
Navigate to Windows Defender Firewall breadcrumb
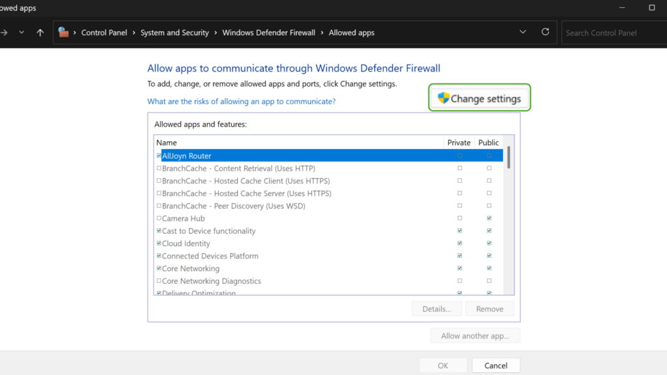(x=268, y=33)
